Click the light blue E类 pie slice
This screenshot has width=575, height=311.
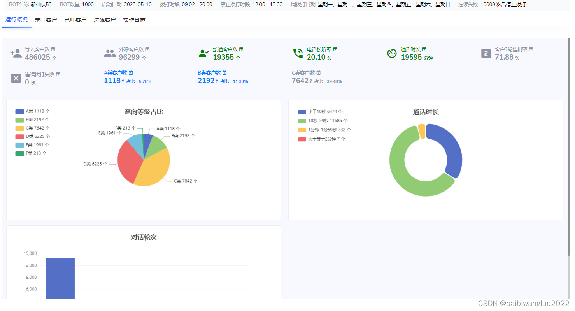(136, 143)
